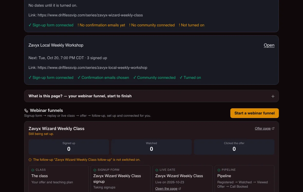The image size is (303, 192).
Task: Click 'Zavyx Local Weekly Workshop' title
Action: [x=56, y=45]
